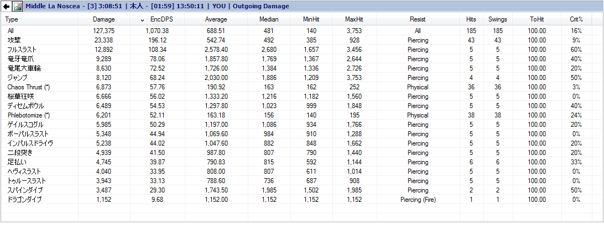Click the MinHit column header
This screenshot has height=225, width=604.
310,20
